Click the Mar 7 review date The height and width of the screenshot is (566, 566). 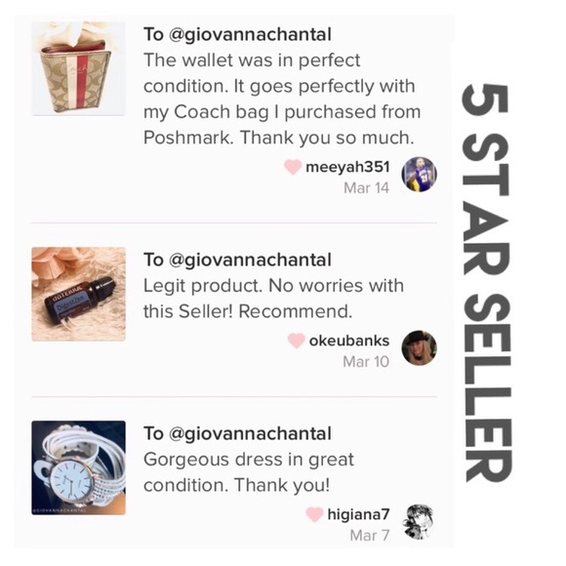click(x=370, y=536)
